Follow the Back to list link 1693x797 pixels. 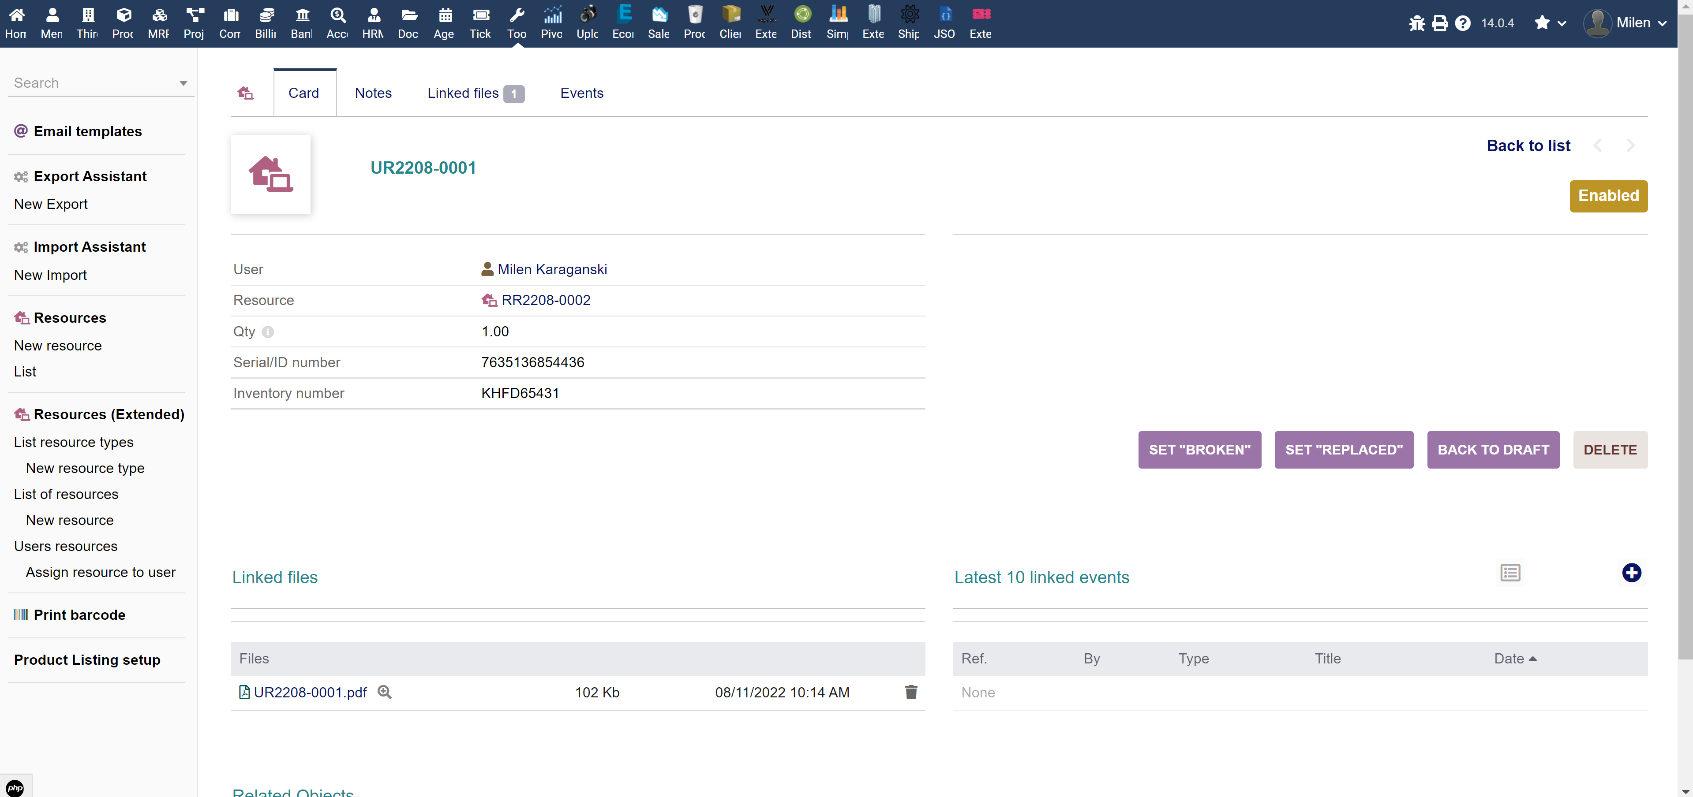tap(1528, 145)
